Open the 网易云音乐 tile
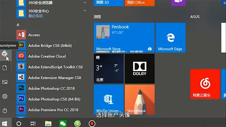 (205, 84)
